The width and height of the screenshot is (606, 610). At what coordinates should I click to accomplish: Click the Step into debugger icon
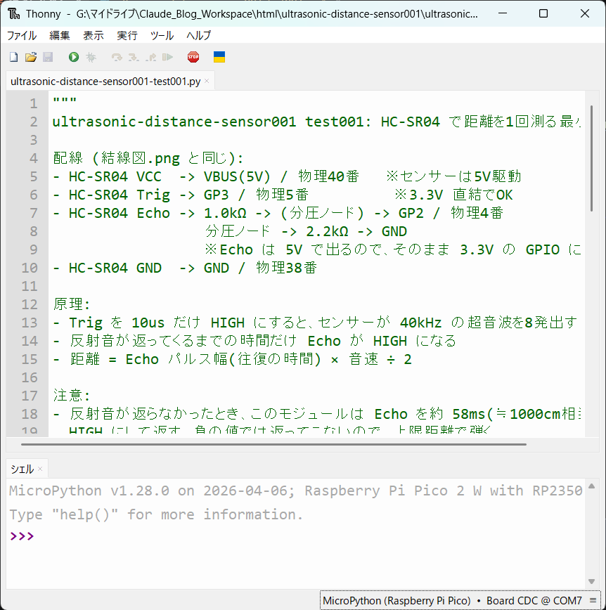tap(134, 57)
